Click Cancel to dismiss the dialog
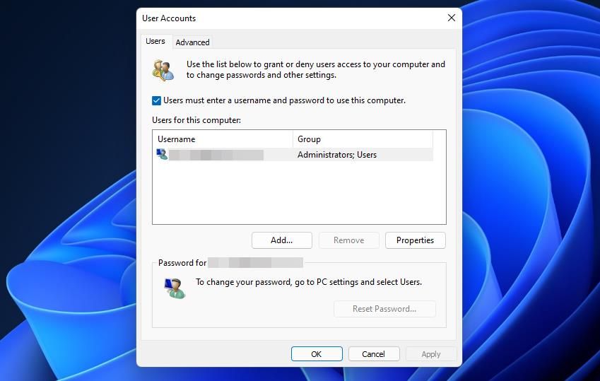 pos(373,354)
